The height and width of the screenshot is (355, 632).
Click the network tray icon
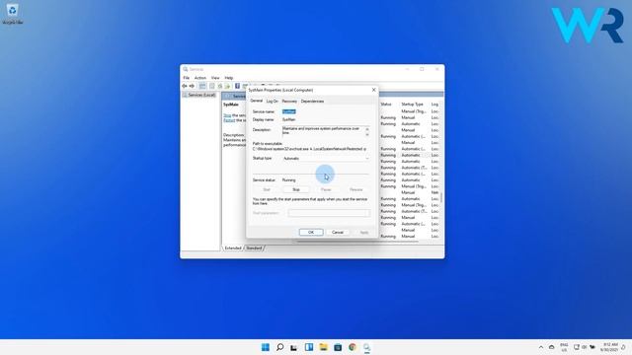pyautogui.click(x=577, y=347)
